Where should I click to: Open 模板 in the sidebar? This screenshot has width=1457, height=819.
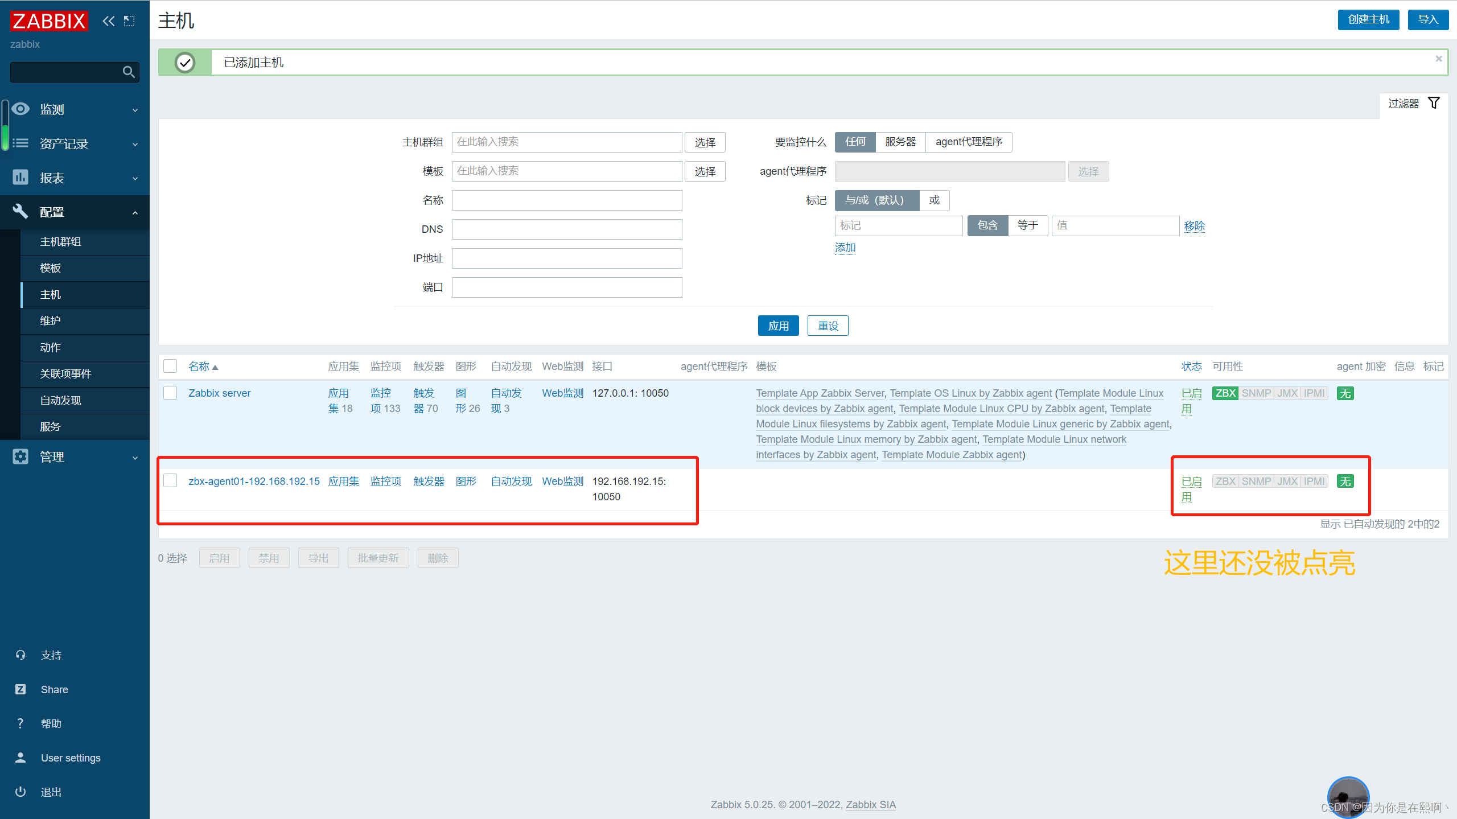(85, 268)
